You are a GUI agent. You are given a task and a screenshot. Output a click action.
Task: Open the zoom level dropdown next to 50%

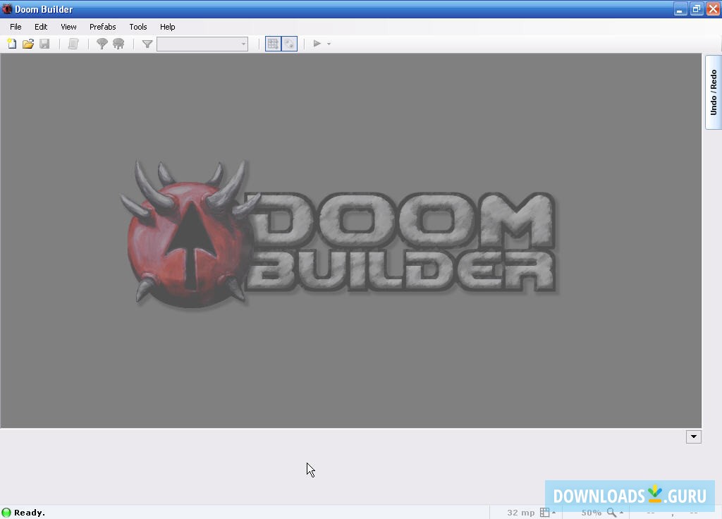tap(620, 513)
